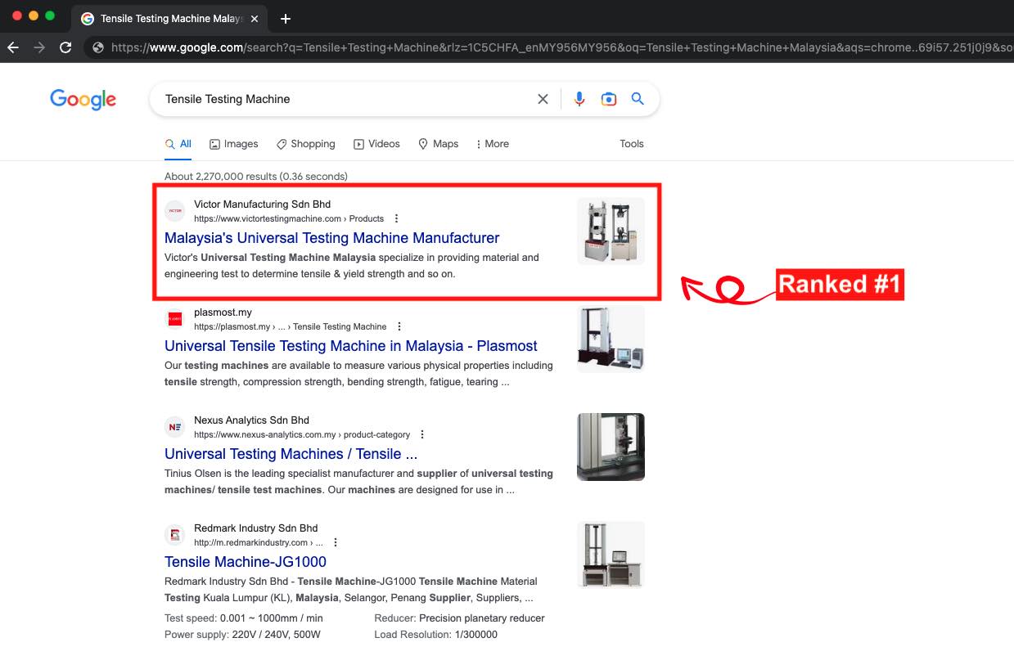Click the Google Lens camera icon
This screenshot has width=1014, height=665.
pos(608,99)
